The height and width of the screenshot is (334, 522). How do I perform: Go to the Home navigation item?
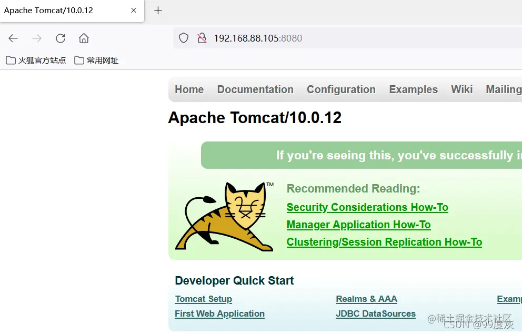189,89
